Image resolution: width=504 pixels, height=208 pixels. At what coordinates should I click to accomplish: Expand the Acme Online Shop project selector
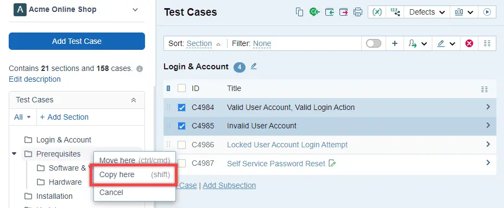tap(135, 10)
